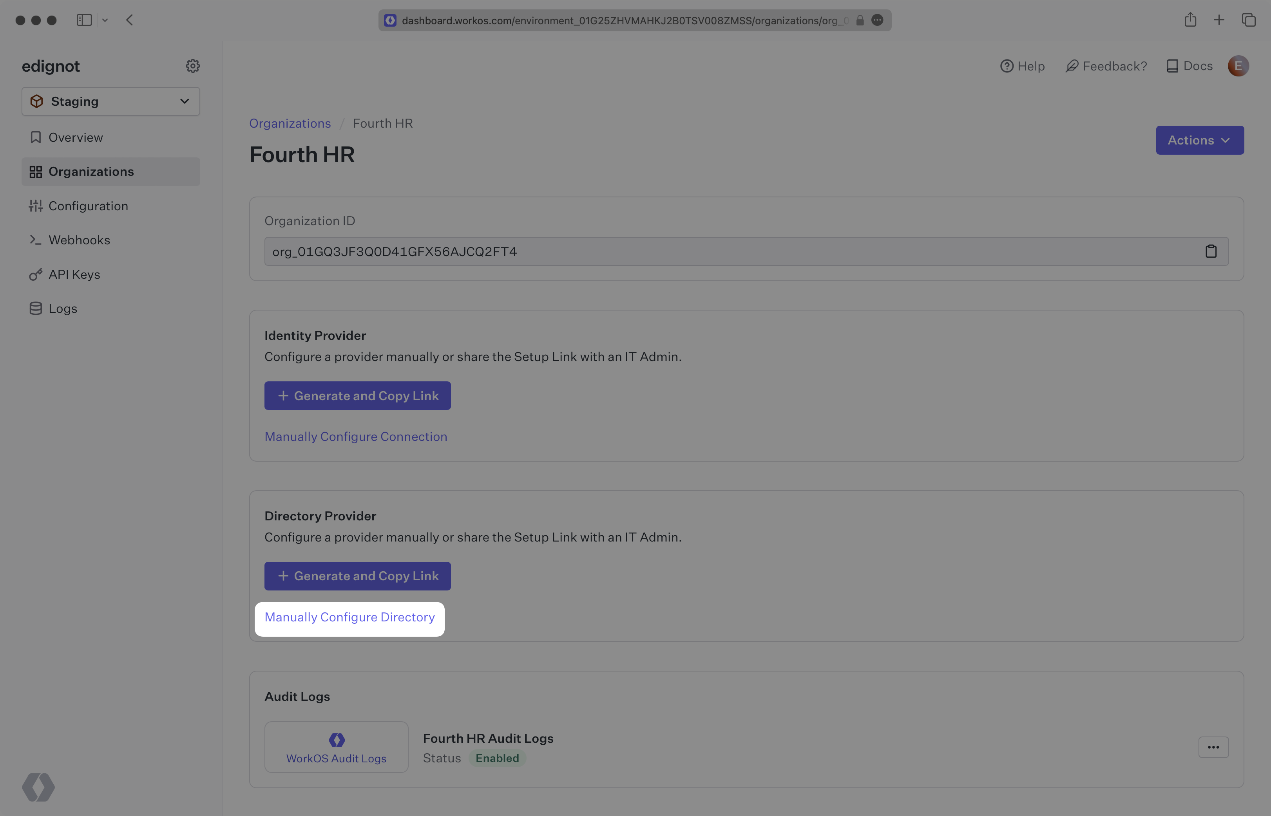Click the WorkOS Audit Logs icon
Viewport: 1271px width, 816px height.
(x=335, y=739)
